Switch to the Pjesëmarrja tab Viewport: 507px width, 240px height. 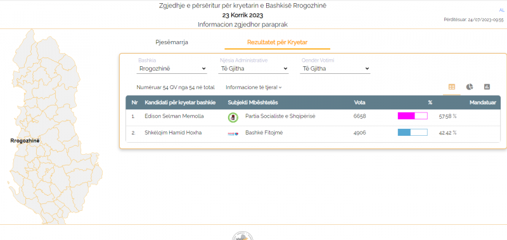(172, 42)
